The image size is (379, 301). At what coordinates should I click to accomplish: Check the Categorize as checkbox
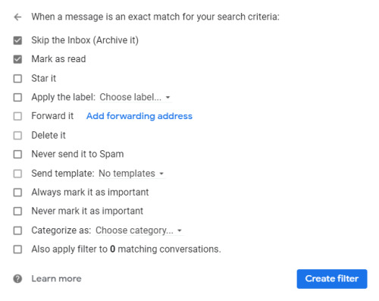(17, 230)
